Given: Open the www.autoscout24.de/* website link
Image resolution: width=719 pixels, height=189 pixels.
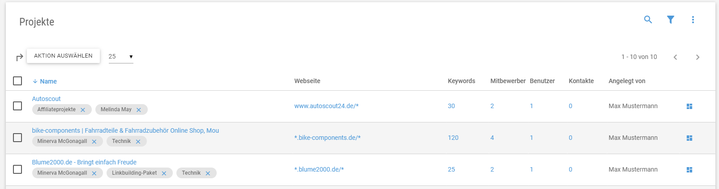Looking at the screenshot, I should coord(326,106).
